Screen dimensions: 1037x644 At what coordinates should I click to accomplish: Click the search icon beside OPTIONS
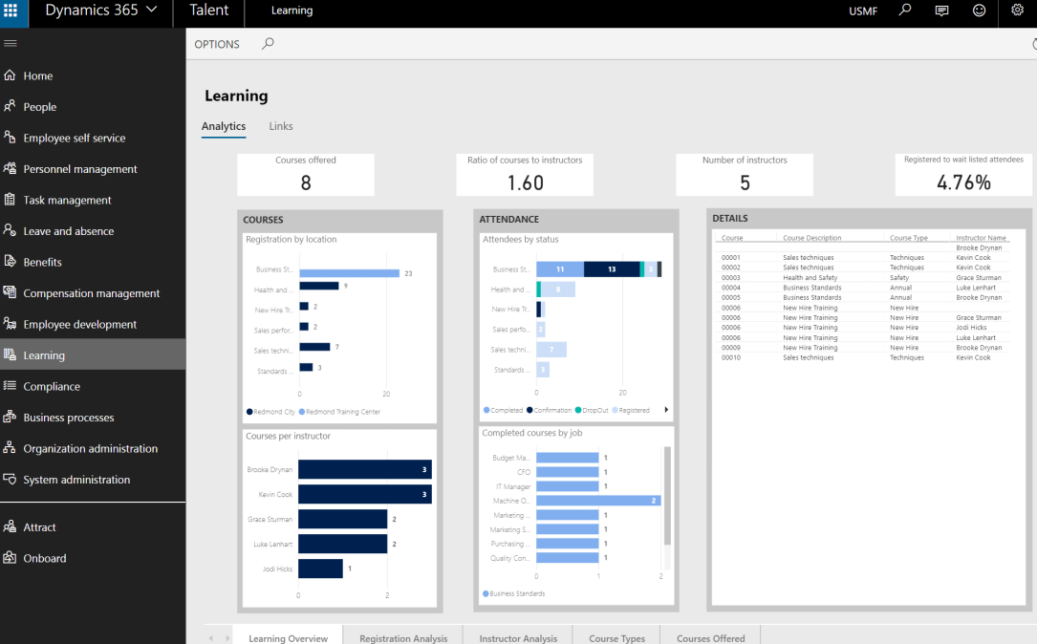click(x=268, y=44)
